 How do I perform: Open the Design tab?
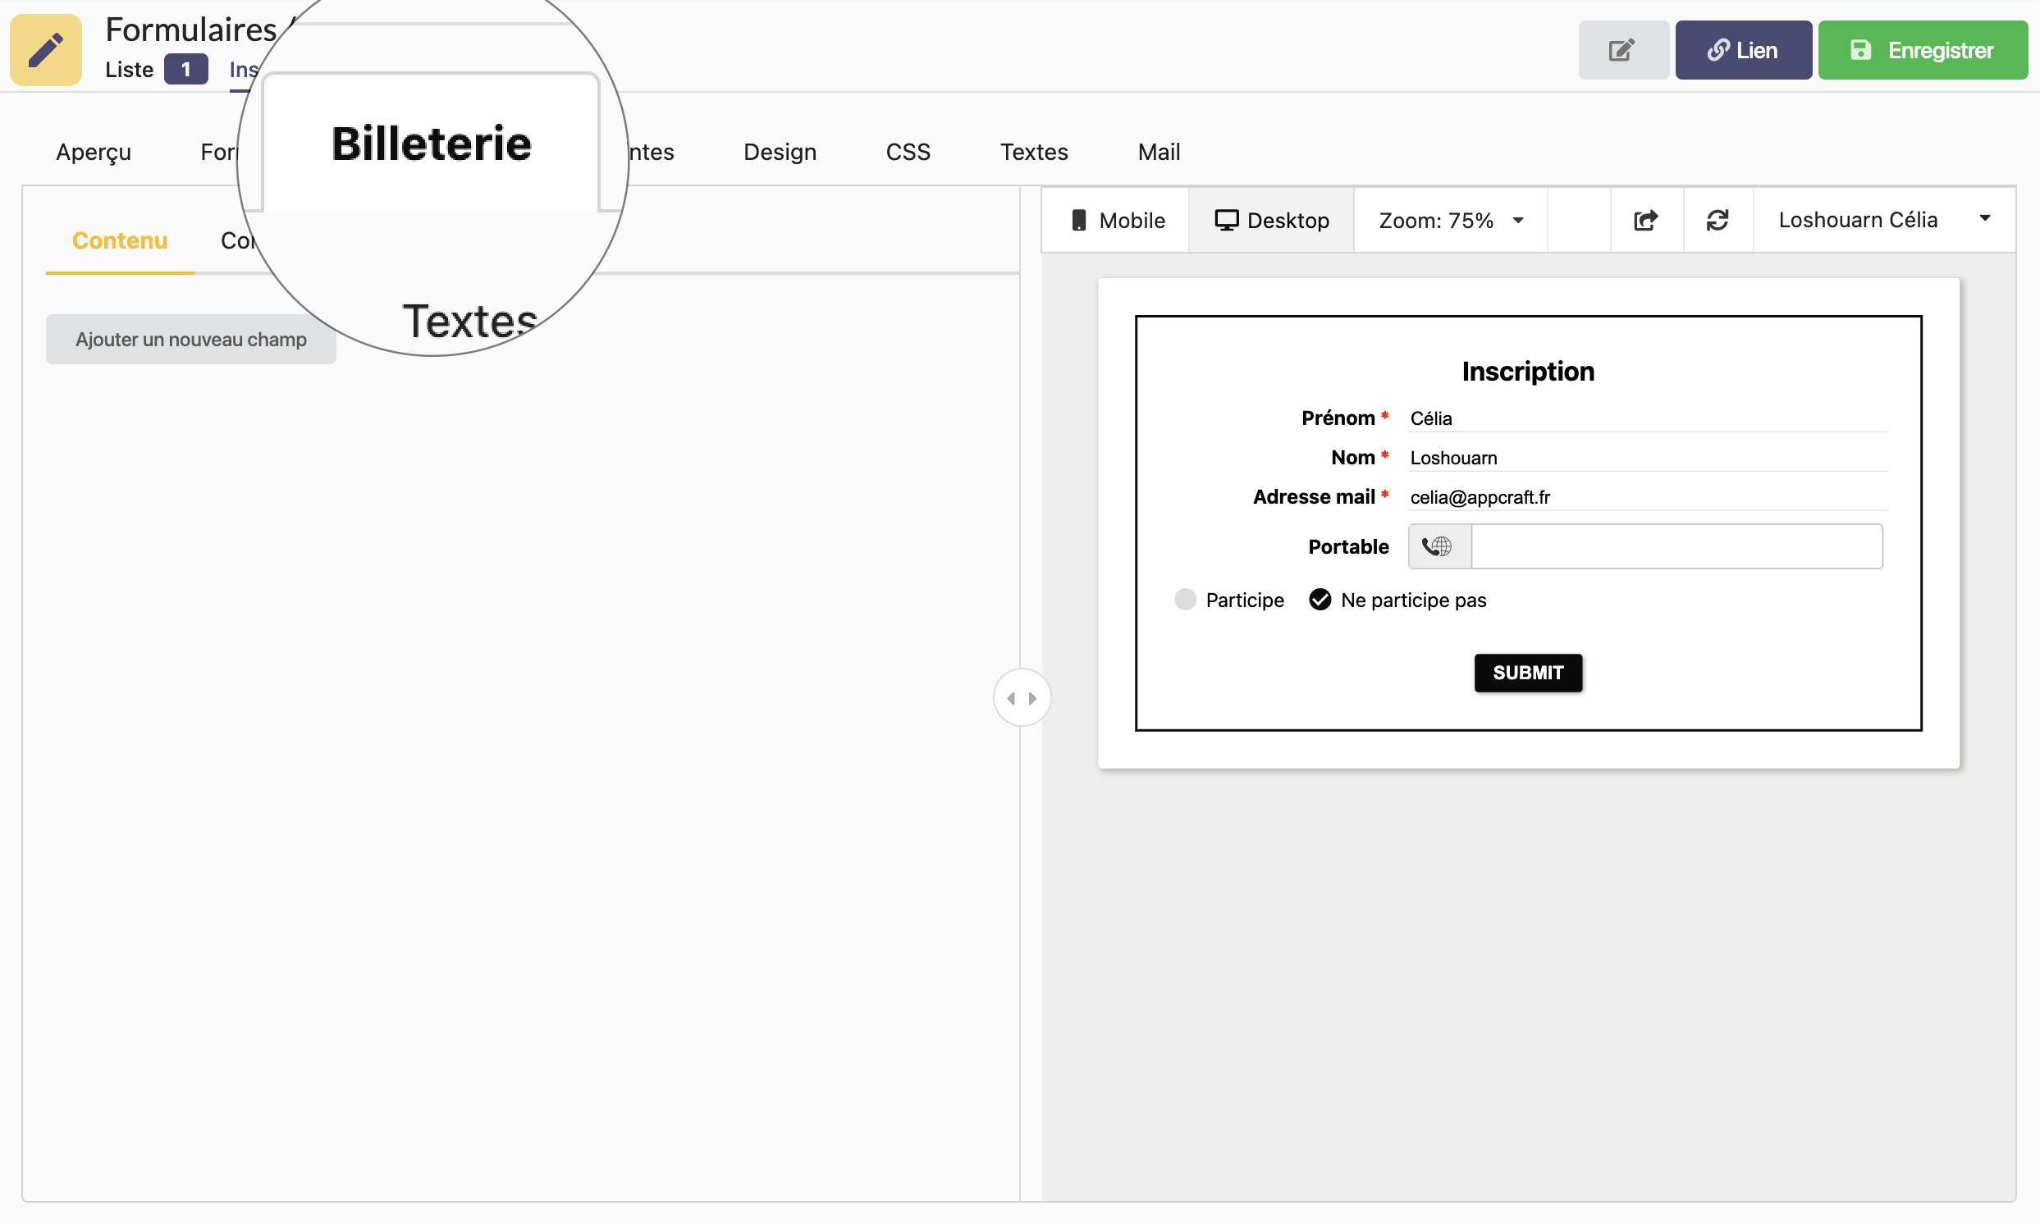tap(780, 152)
